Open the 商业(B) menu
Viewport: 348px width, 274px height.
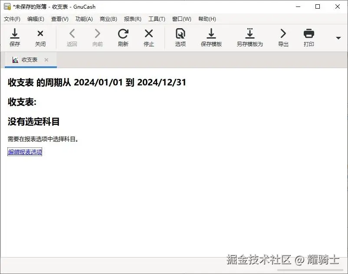pos(108,19)
